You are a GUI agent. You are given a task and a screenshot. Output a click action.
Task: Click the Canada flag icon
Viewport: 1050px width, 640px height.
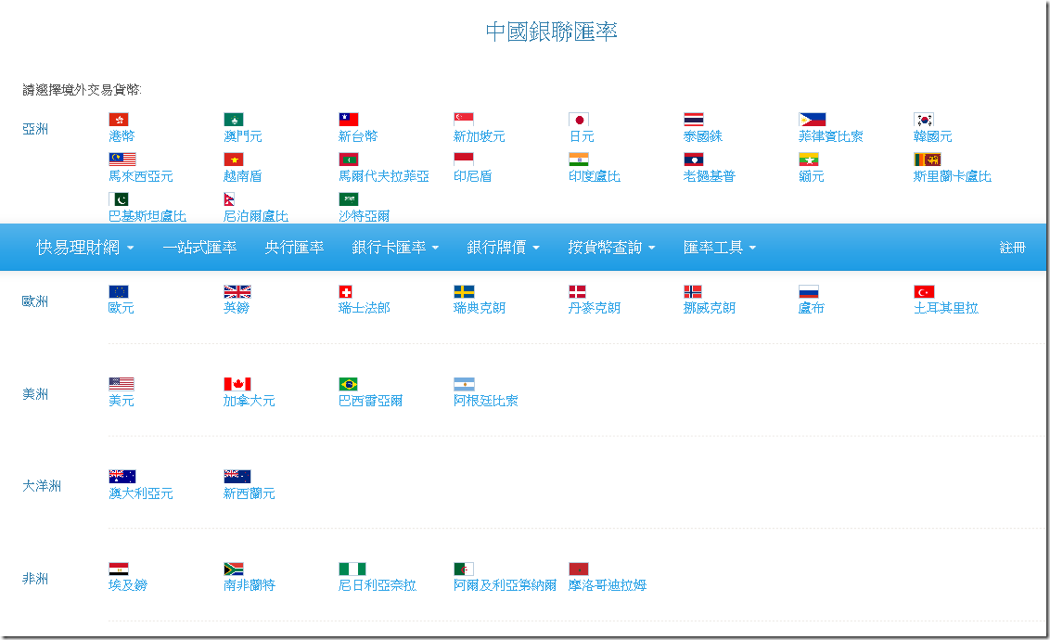[x=237, y=384]
